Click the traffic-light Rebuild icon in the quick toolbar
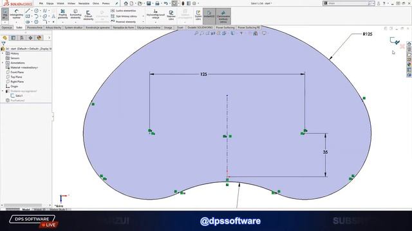Screen dimensions: 412x231 tap(183, 3)
